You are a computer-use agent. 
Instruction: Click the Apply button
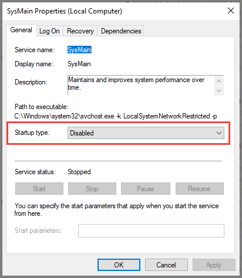(x=214, y=265)
